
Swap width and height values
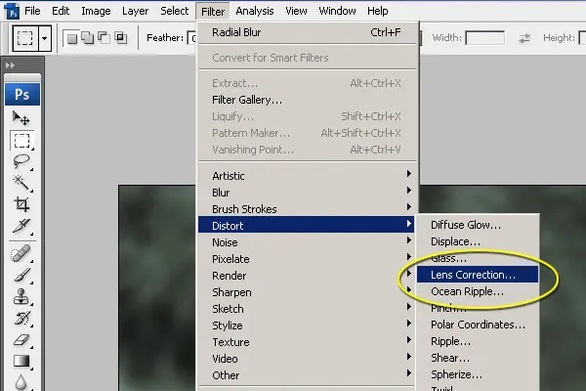pos(523,38)
